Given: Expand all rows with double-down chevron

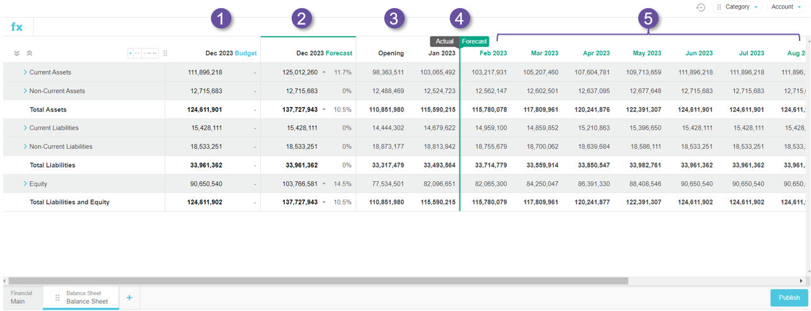Looking at the screenshot, I should 17,54.
